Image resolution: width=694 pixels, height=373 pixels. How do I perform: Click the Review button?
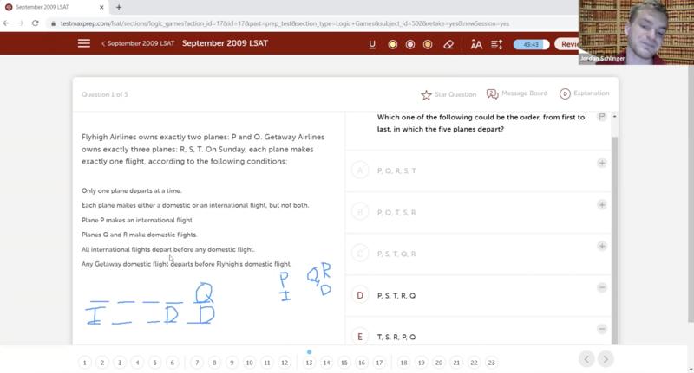tap(569, 44)
